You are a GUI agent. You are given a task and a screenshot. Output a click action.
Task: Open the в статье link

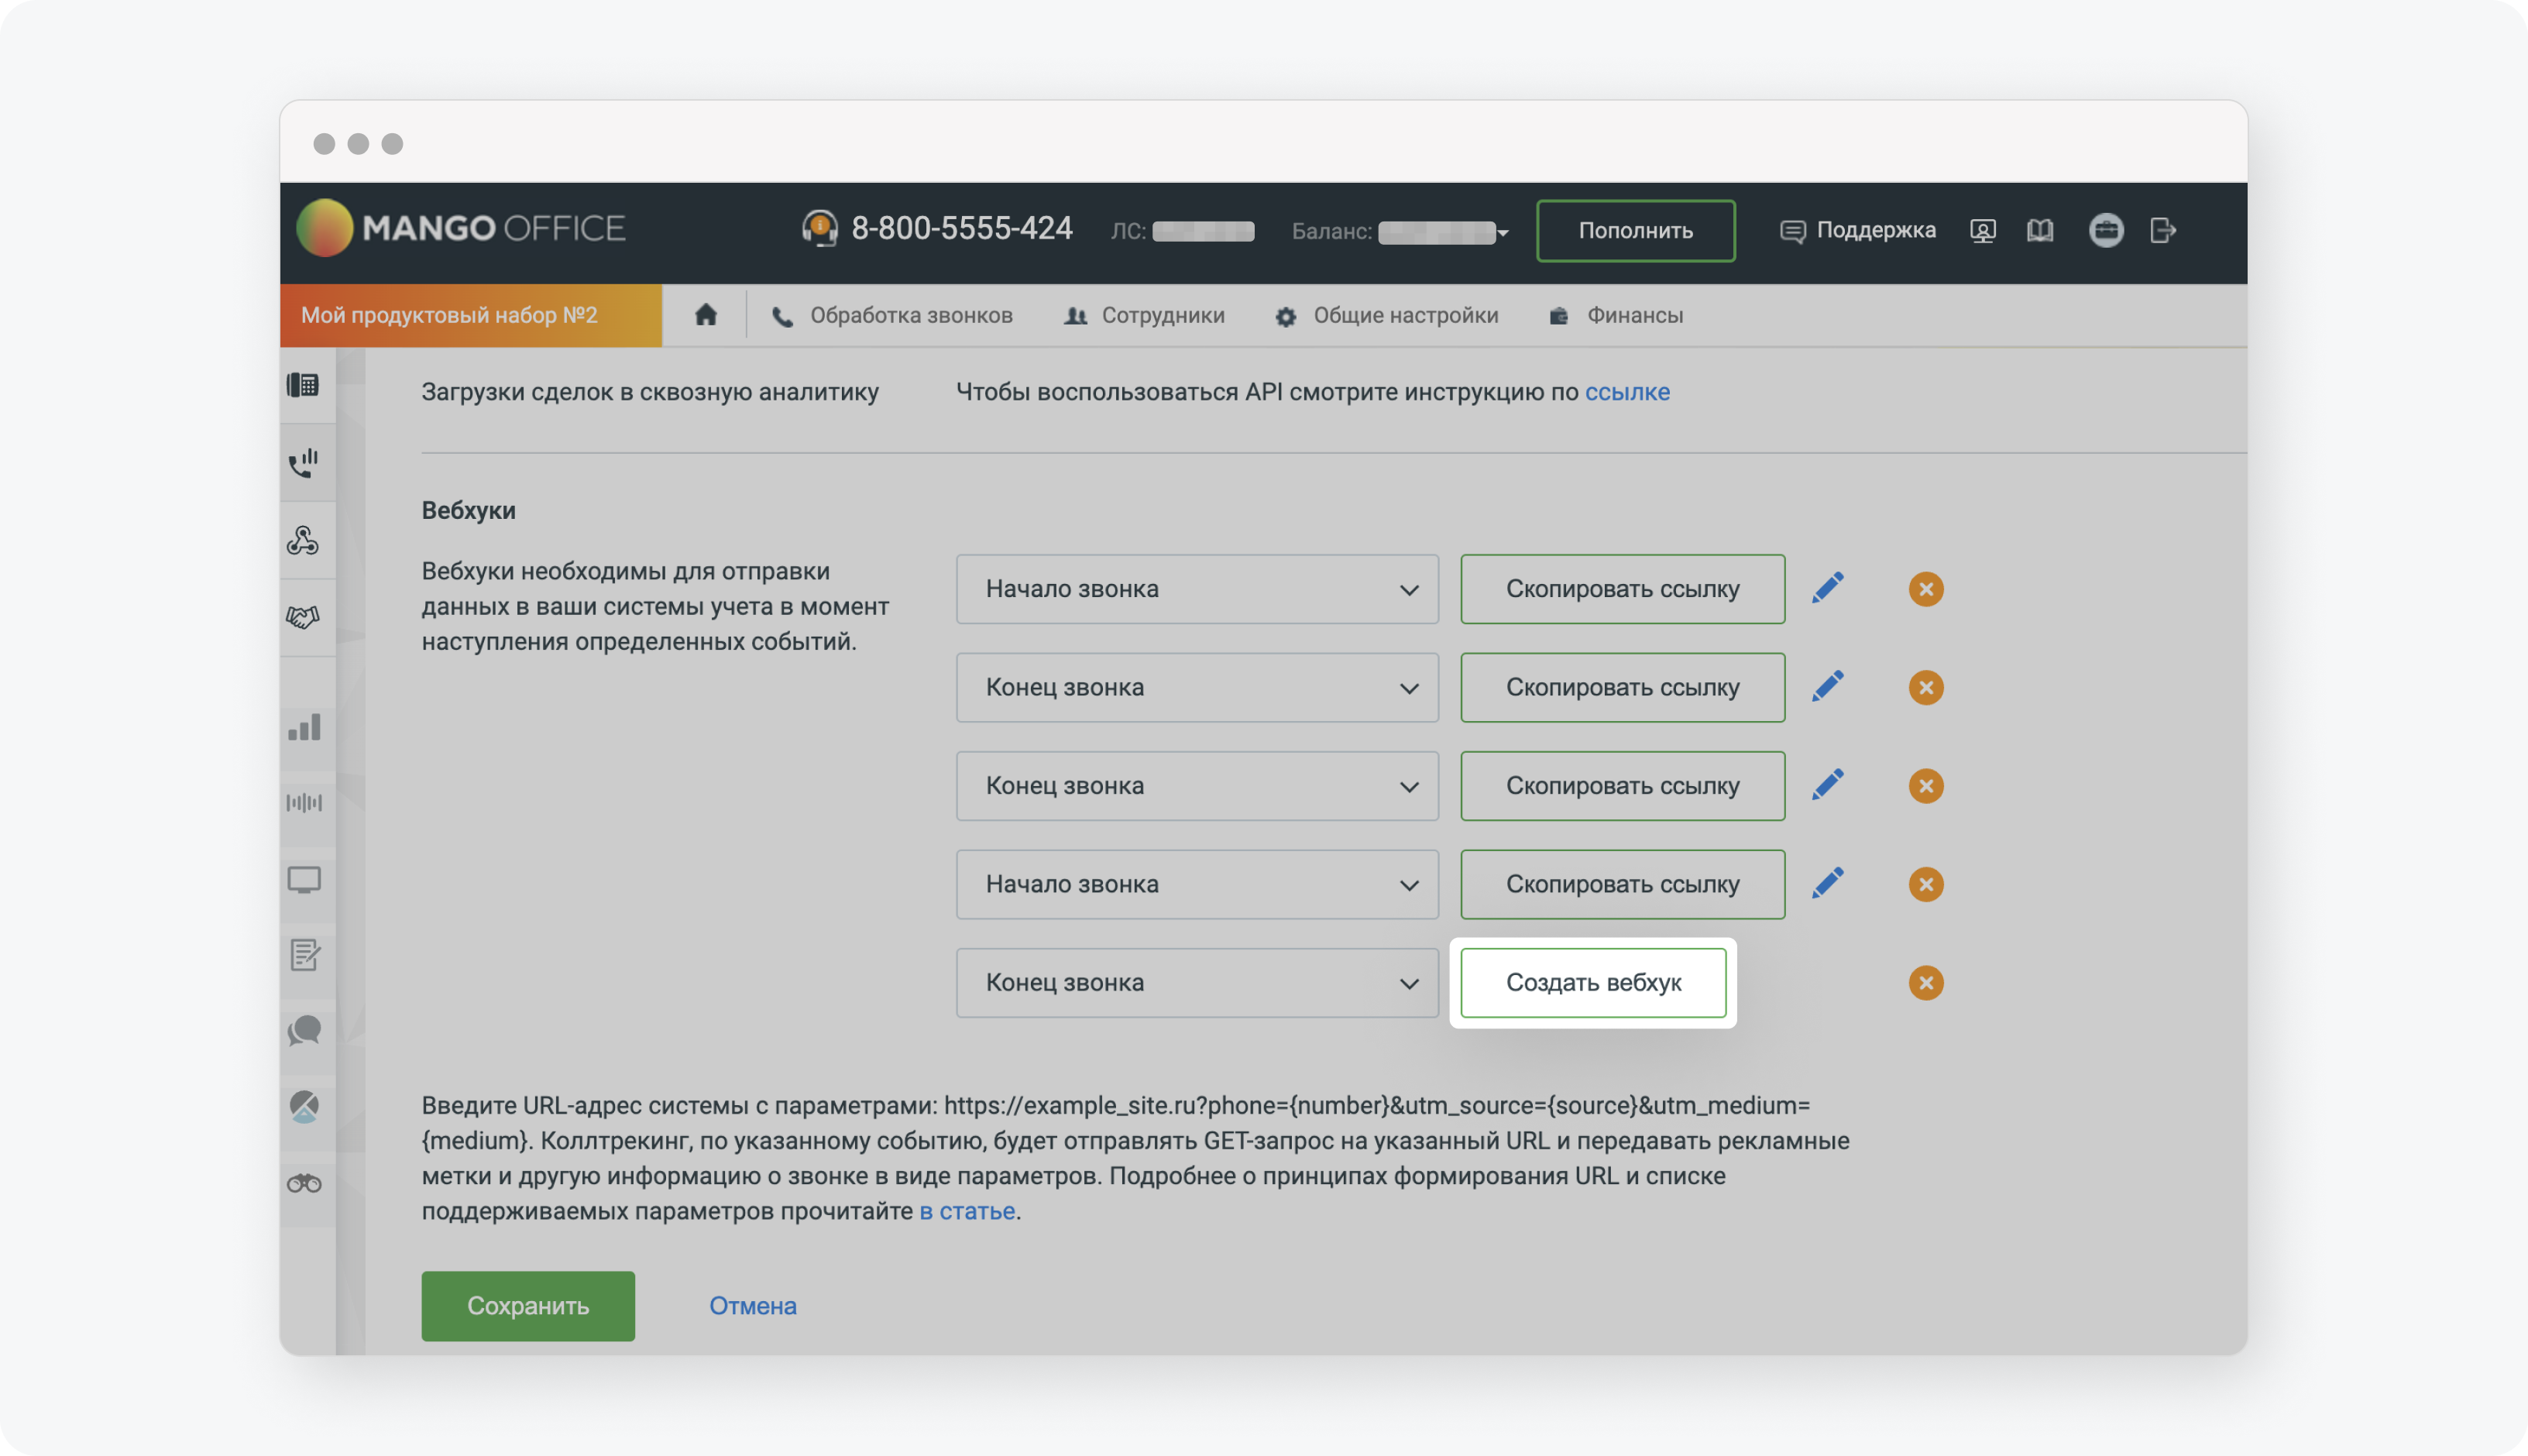967,1211
